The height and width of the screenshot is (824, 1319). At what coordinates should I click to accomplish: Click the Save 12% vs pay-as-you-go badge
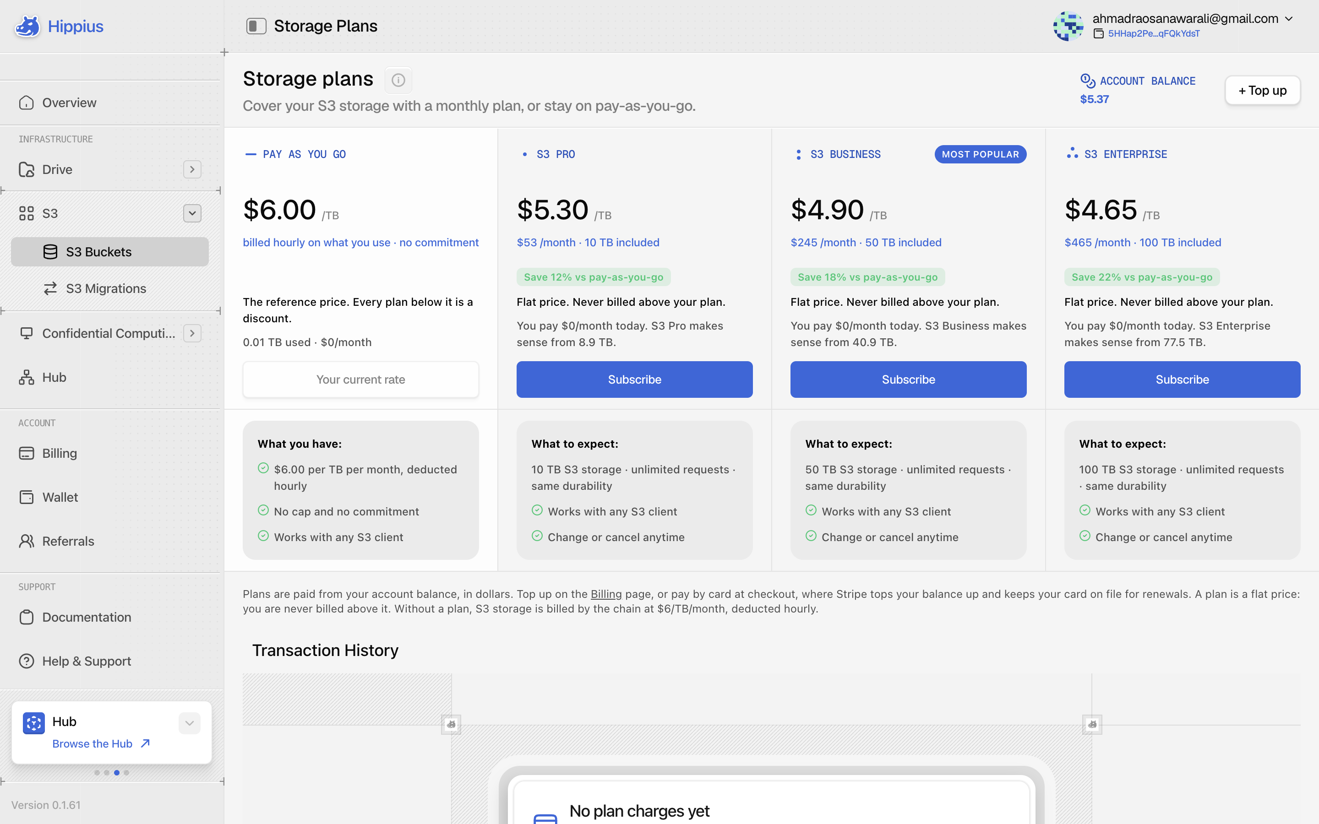coord(594,277)
